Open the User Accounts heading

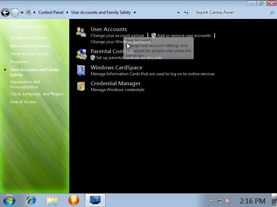click(x=109, y=29)
